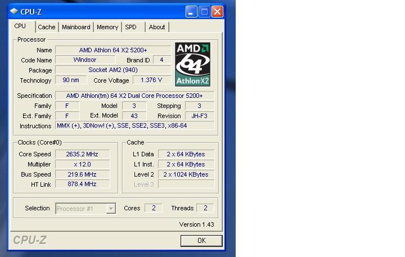
Task: Click the L1 Data value 2 x 64 KBytes
Action: [x=186, y=154]
